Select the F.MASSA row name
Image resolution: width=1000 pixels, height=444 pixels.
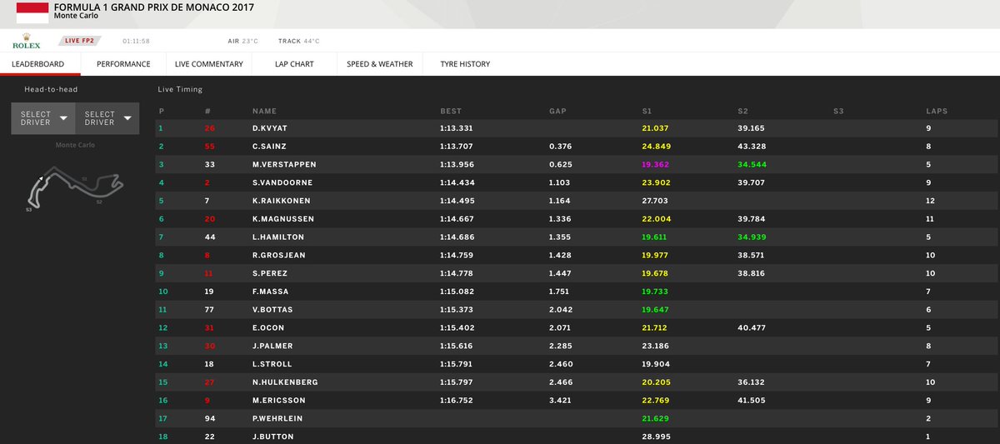272,292
